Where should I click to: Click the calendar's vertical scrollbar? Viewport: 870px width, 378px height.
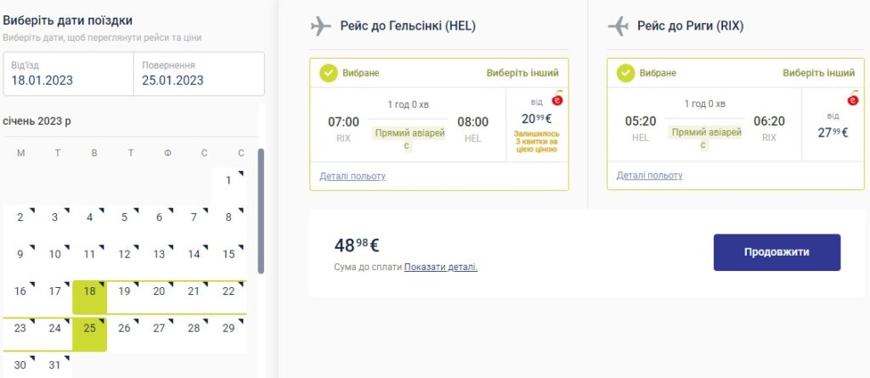[x=261, y=212]
